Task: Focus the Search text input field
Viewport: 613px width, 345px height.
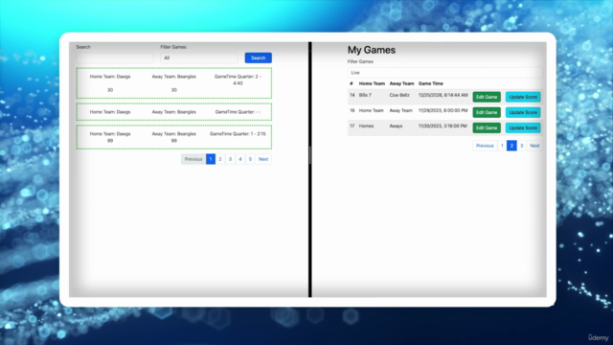Action: point(115,57)
